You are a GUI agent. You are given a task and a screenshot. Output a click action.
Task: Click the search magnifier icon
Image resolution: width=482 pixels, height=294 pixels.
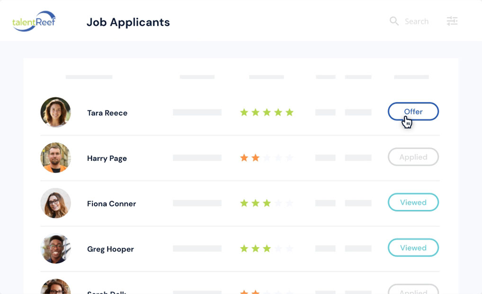coord(394,21)
